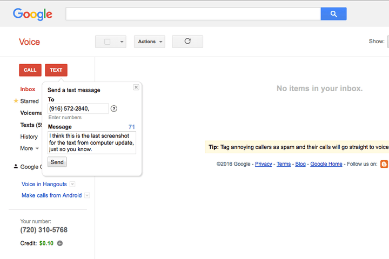Open the Terms link
The width and height of the screenshot is (389, 259).
click(x=284, y=164)
